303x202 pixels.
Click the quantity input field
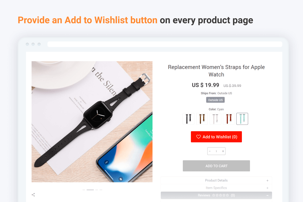coord(216,151)
